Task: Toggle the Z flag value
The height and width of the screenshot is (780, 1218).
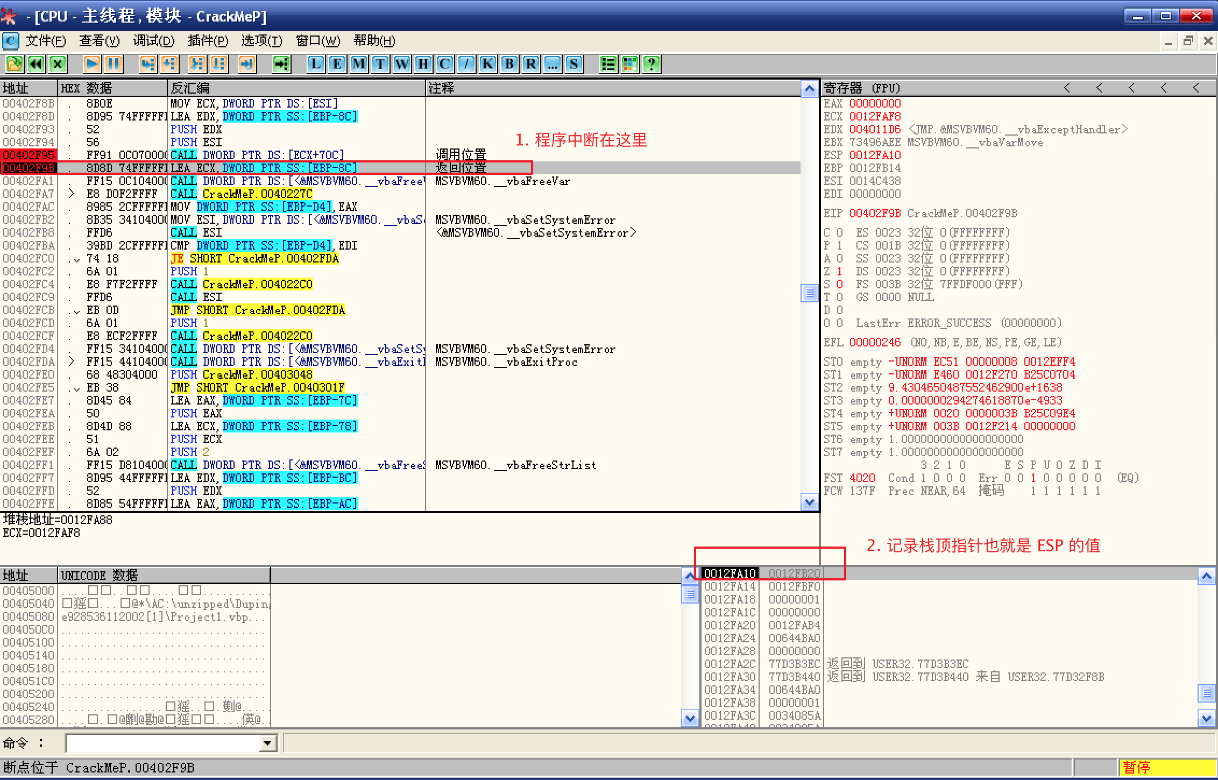Action: pyautogui.click(x=839, y=272)
